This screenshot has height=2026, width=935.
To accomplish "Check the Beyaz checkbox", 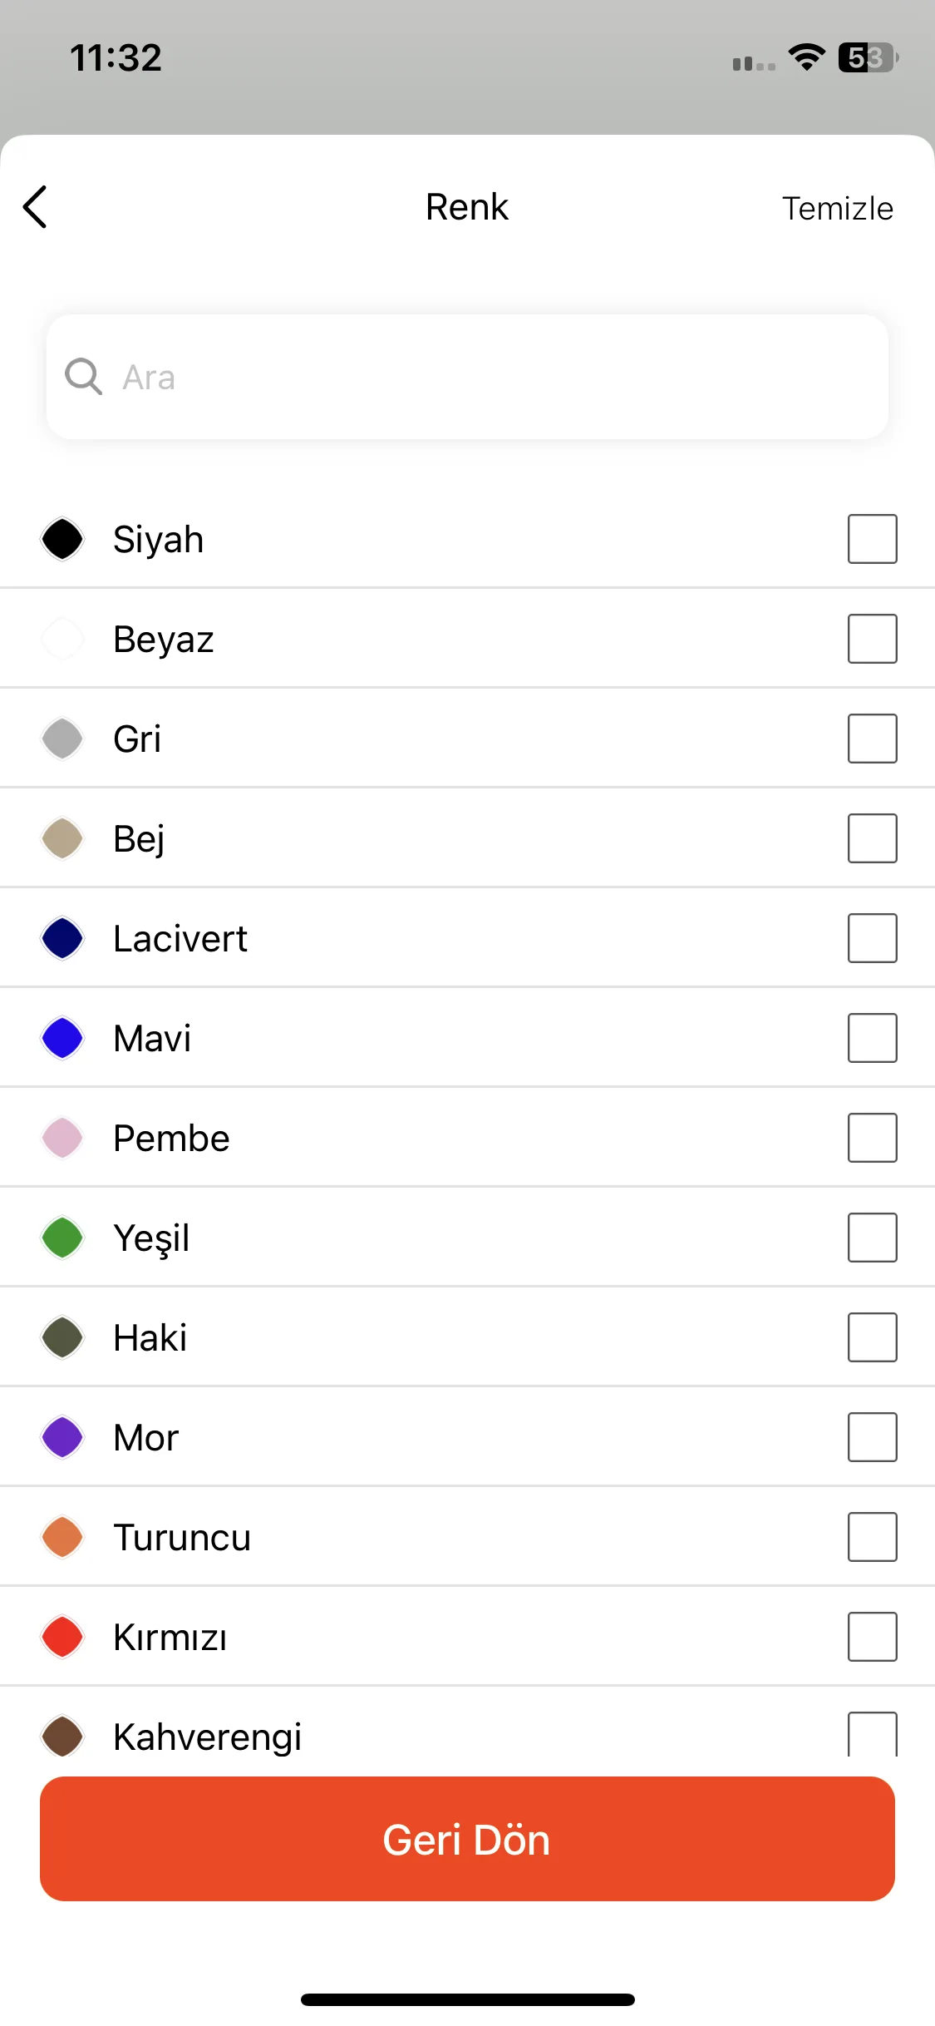I will (x=873, y=639).
